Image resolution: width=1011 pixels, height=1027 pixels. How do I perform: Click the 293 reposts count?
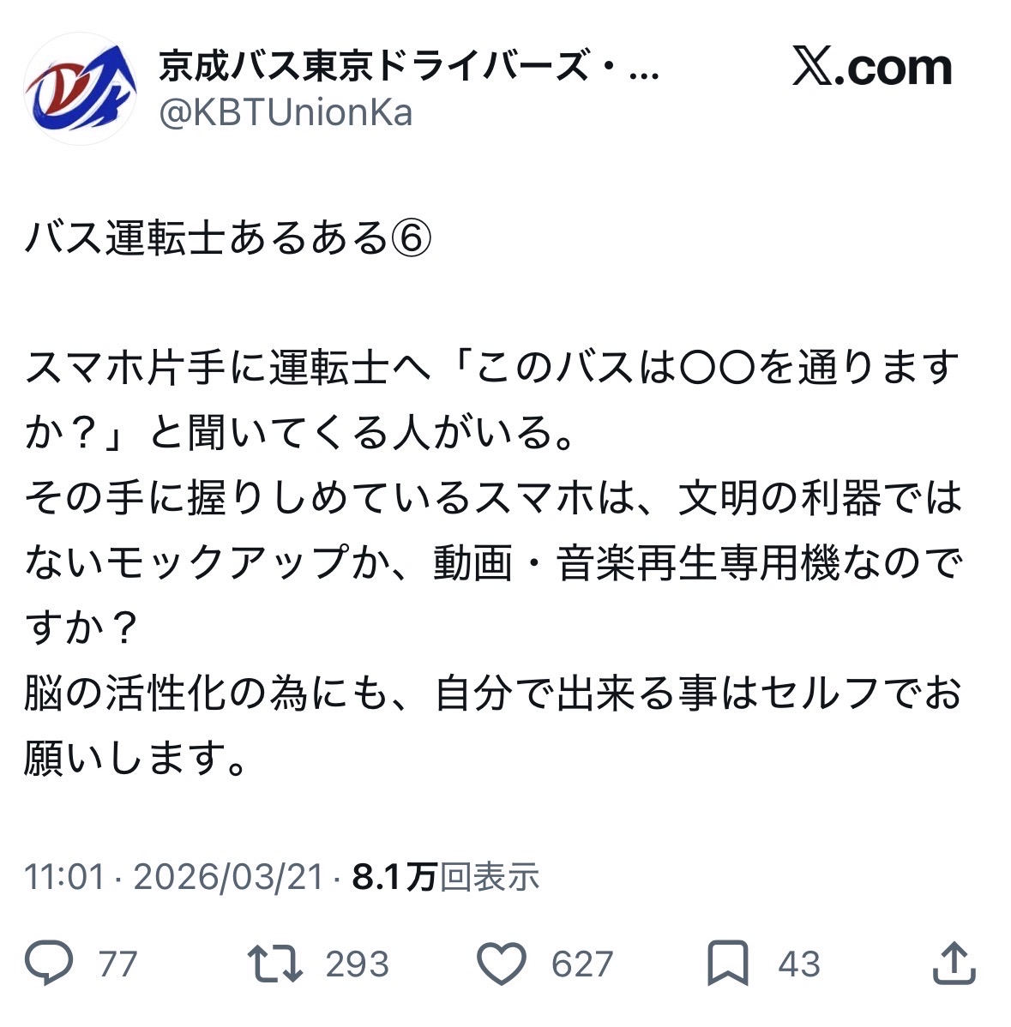coord(358,964)
